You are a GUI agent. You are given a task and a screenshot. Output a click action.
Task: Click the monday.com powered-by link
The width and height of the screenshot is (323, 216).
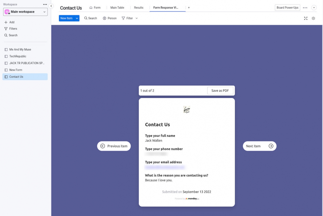click(x=192, y=198)
